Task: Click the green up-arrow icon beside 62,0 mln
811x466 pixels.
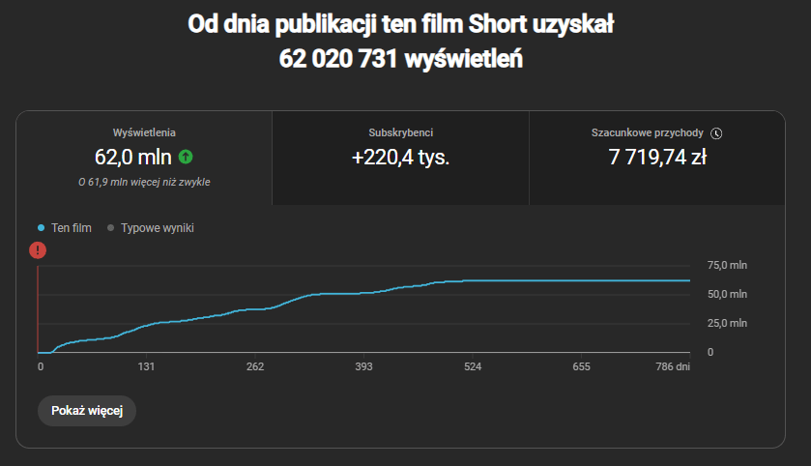Action: pyautogui.click(x=186, y=157)
